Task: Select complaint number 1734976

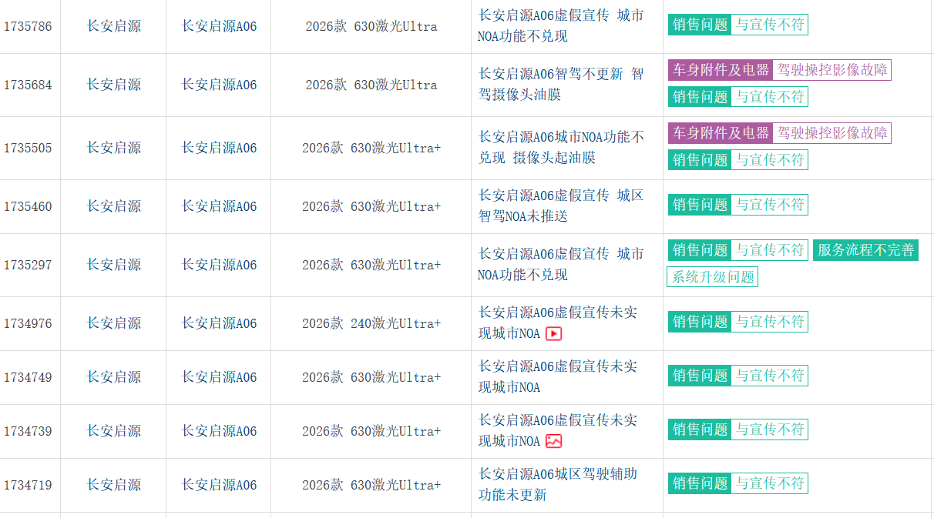Action: point(28,323)
